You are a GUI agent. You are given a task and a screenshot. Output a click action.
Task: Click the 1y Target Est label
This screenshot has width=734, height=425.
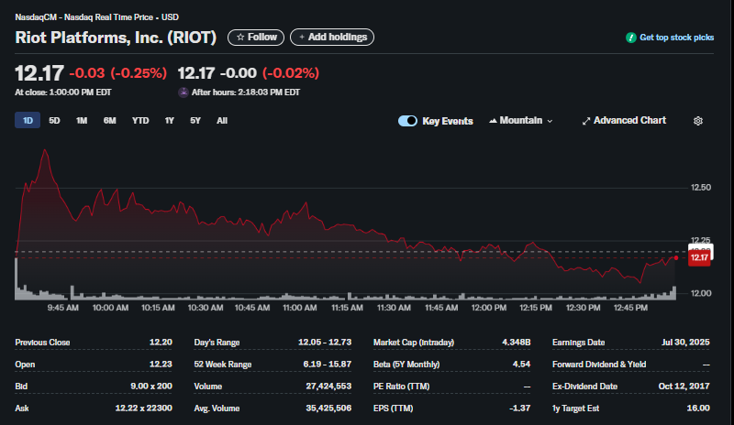(575, 409)
